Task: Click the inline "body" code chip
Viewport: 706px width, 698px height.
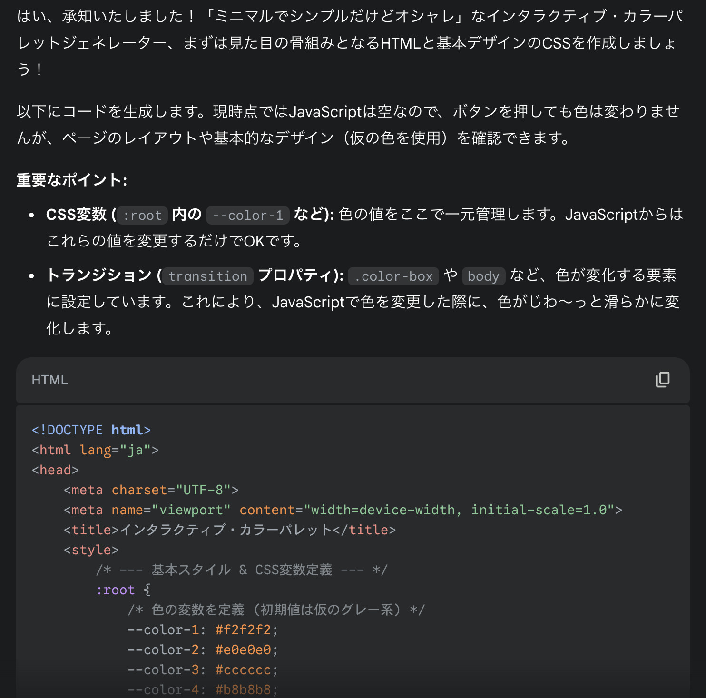Action: [x=483, y=276]
